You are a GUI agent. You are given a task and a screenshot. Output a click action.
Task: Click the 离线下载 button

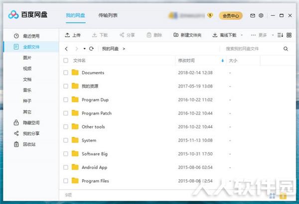pyautogui.click(x=224, y=35)
